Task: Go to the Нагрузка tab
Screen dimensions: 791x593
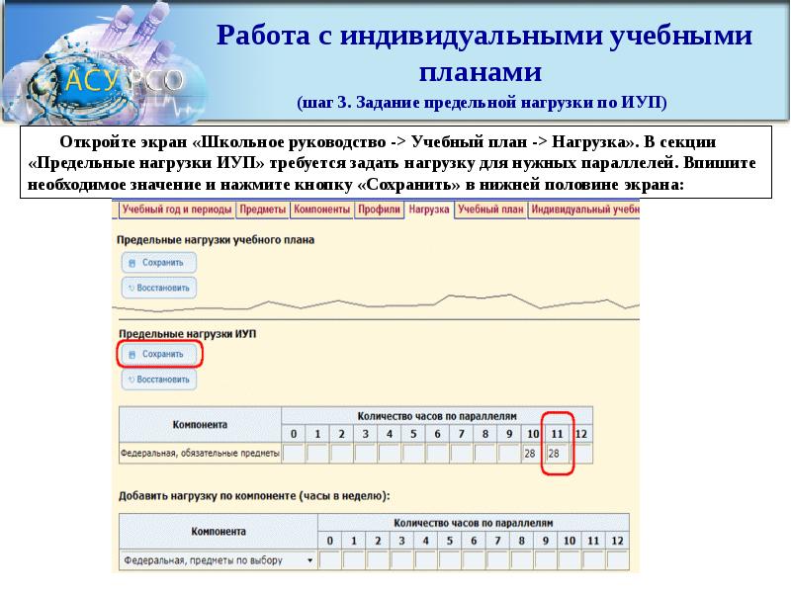Action: coord(428,210)
